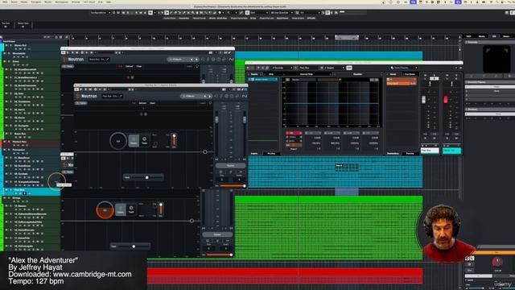The height and width of the screenshot is (290, 515).
Task: Click the iZotope logo icon in the front Neutron header
Action: [x=245, y=96]
